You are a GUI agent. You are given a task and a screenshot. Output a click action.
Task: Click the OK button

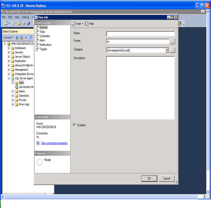pos(149,179)
